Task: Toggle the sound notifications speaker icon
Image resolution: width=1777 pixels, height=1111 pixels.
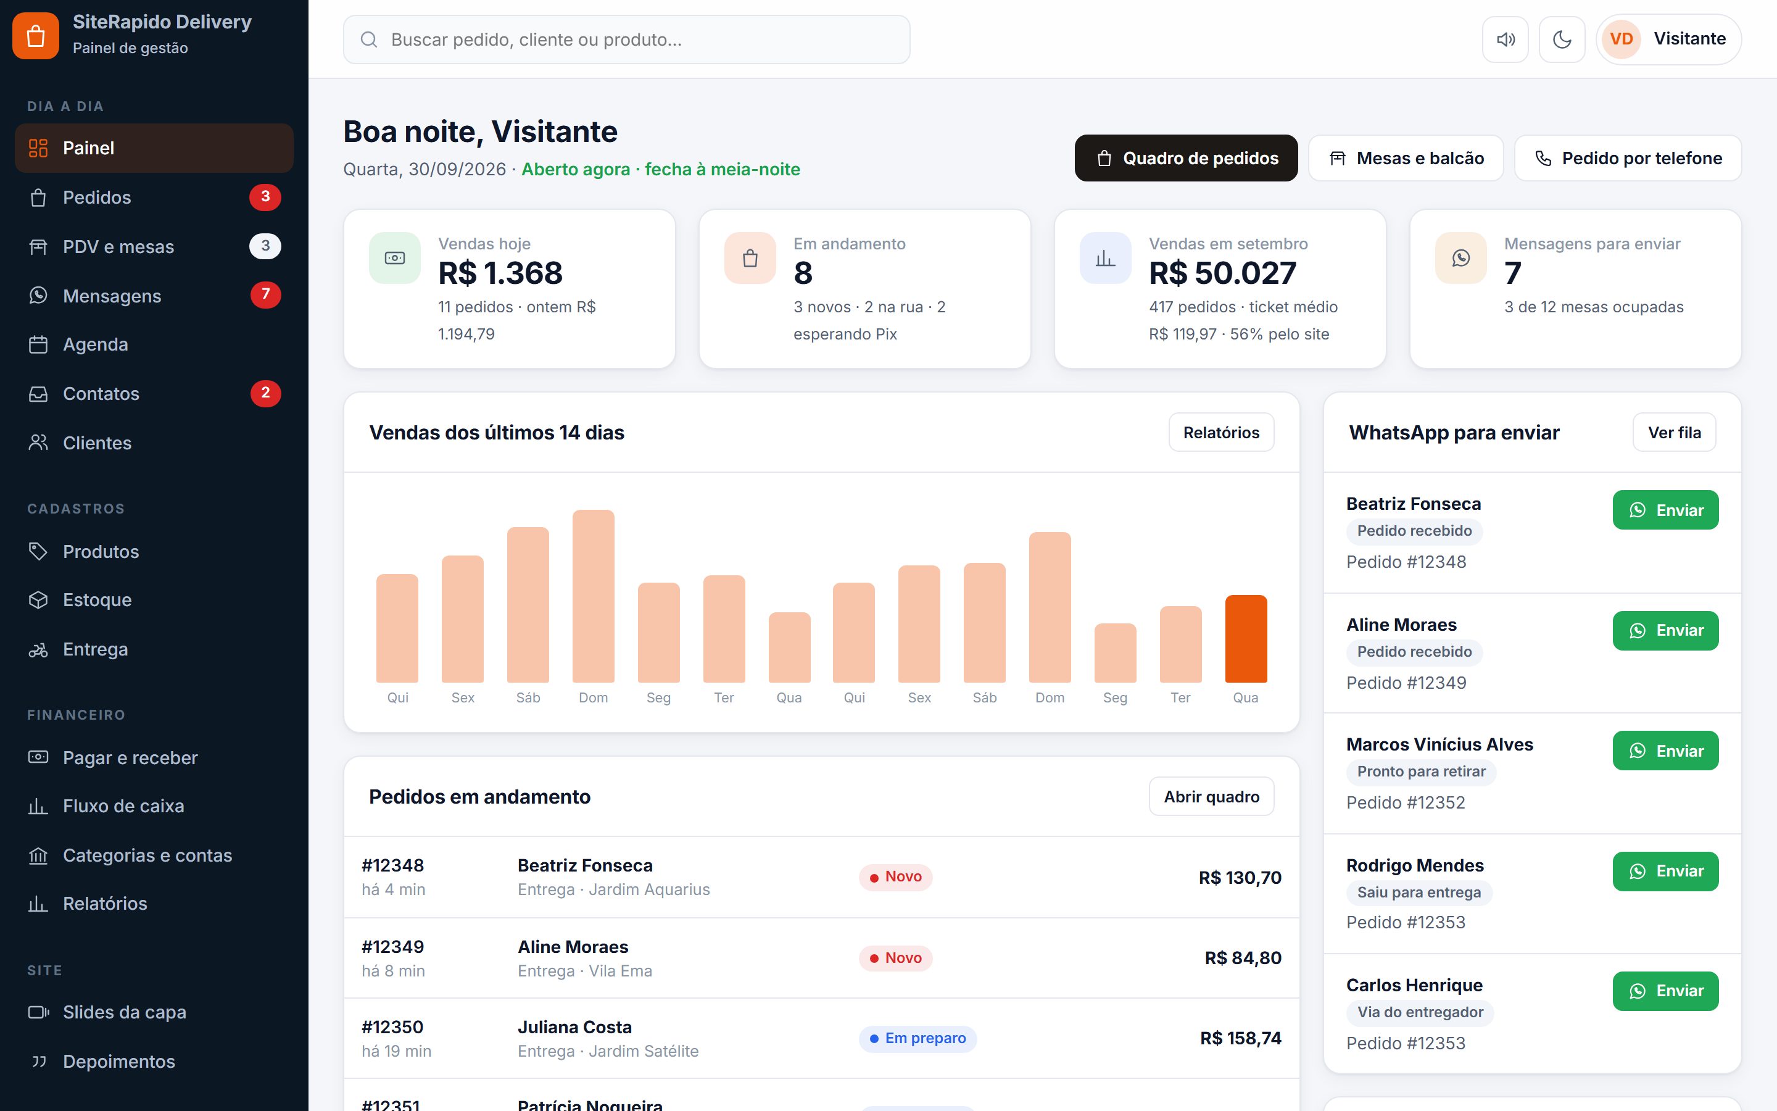Action: (1506, 40)
